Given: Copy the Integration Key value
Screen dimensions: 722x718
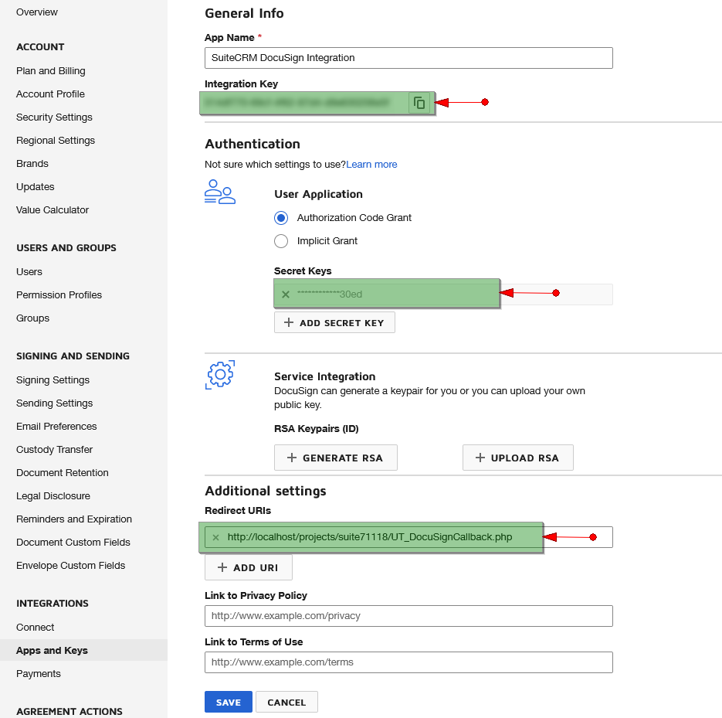Looking at the screenshot, I should 419,103.
